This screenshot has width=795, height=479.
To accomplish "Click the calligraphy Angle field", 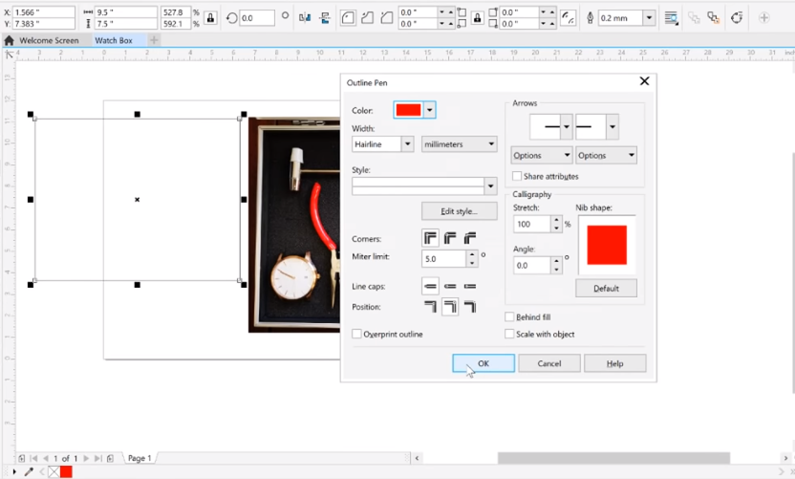I will pos(532,266).
